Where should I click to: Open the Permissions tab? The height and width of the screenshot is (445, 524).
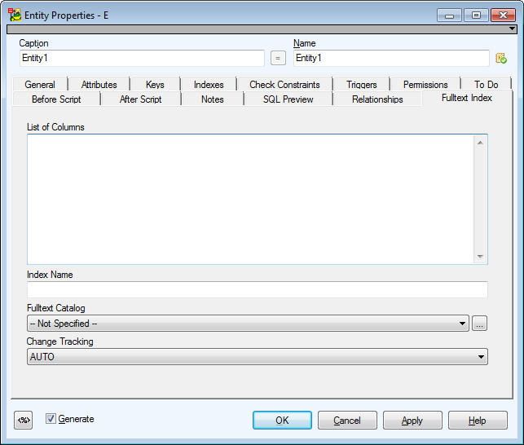click(x=425, y=85)
